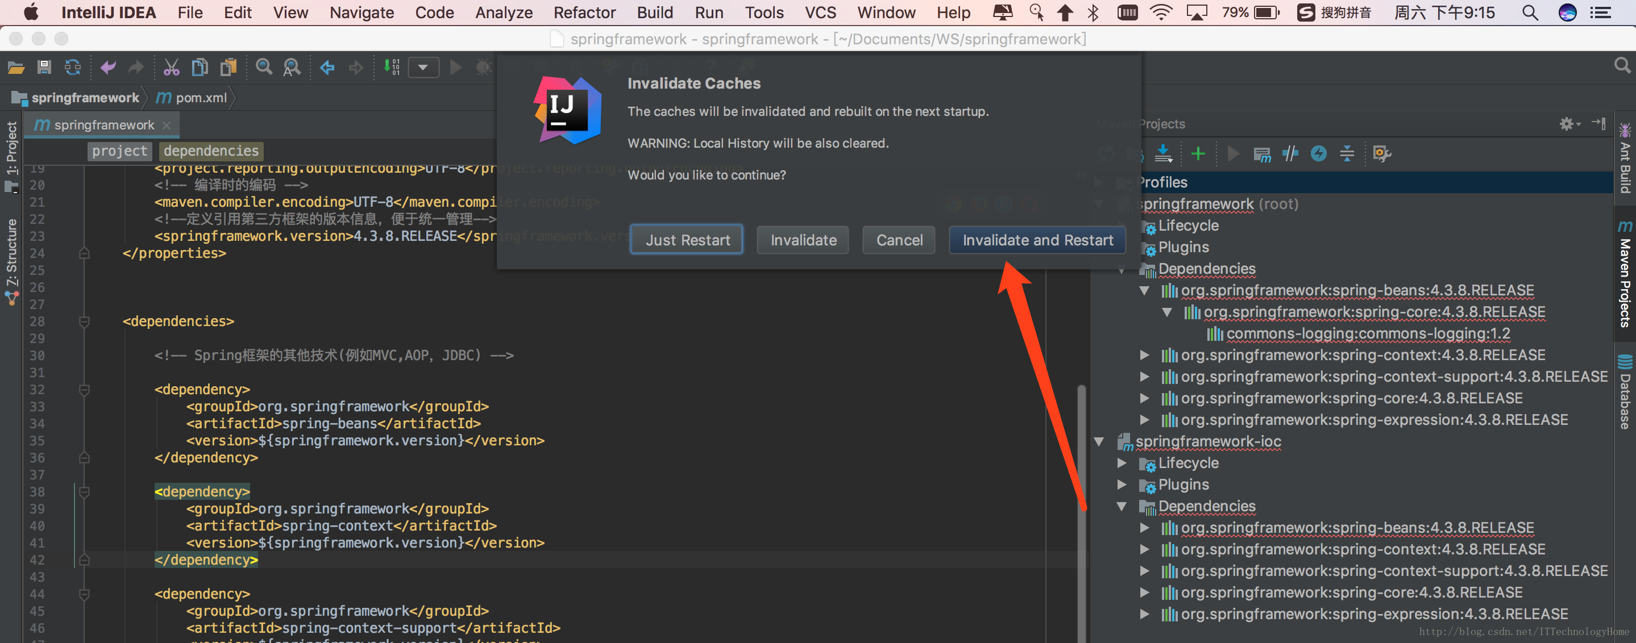
Task: Open run configuration dropdown in toolbar
Action: point(423,67)
